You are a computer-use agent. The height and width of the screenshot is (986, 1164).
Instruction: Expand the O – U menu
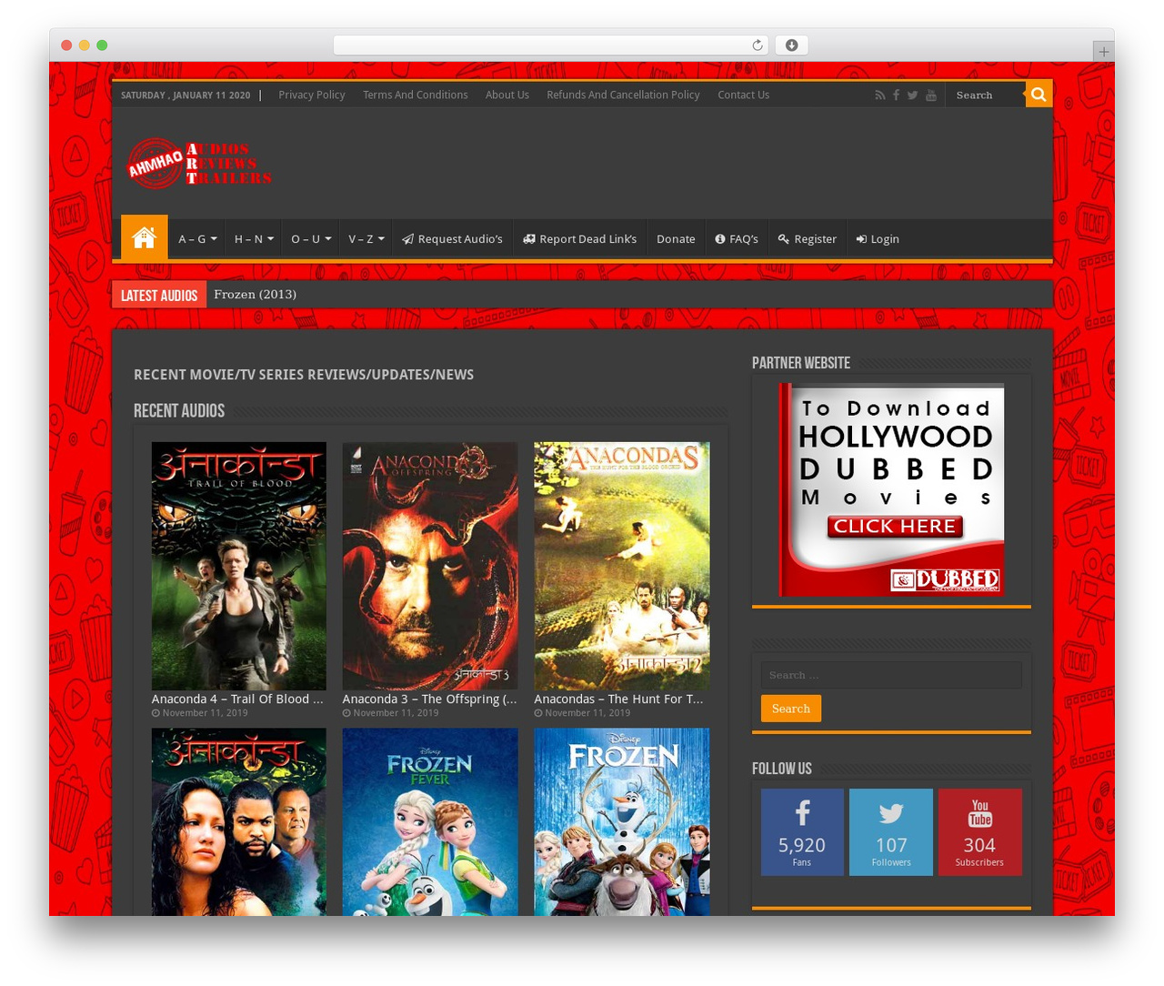tap(311, 239)
